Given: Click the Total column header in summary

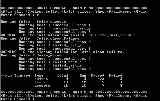Looking at the screenshot, I should click(63, 75).
